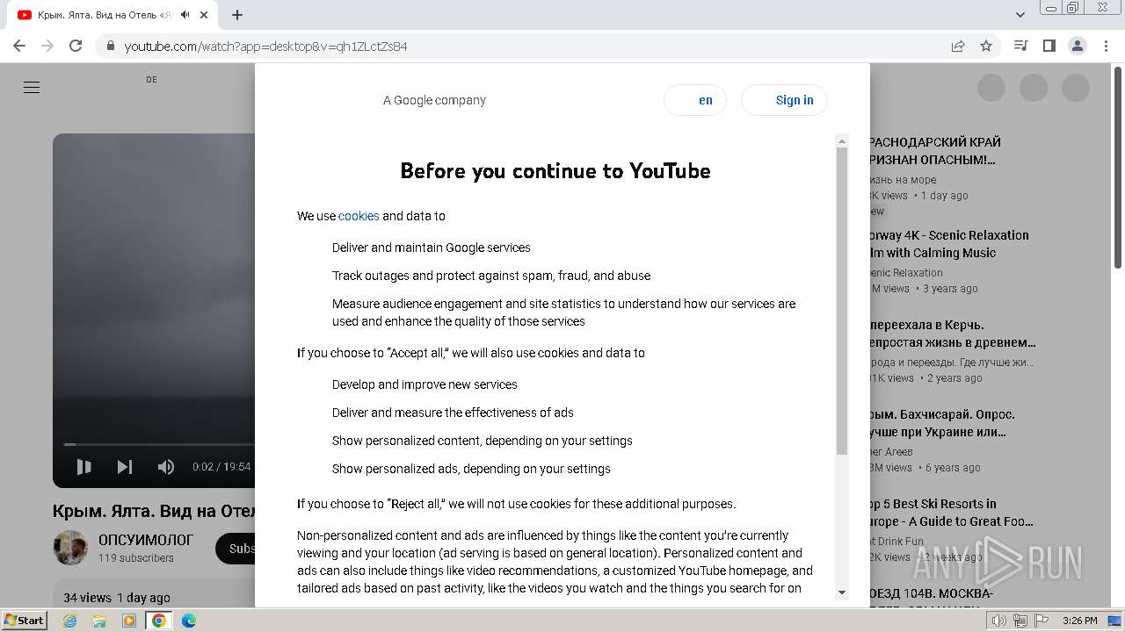Screen dimensions: 1125x632
Task: Go back to previous page
Action: pos(19,46)
